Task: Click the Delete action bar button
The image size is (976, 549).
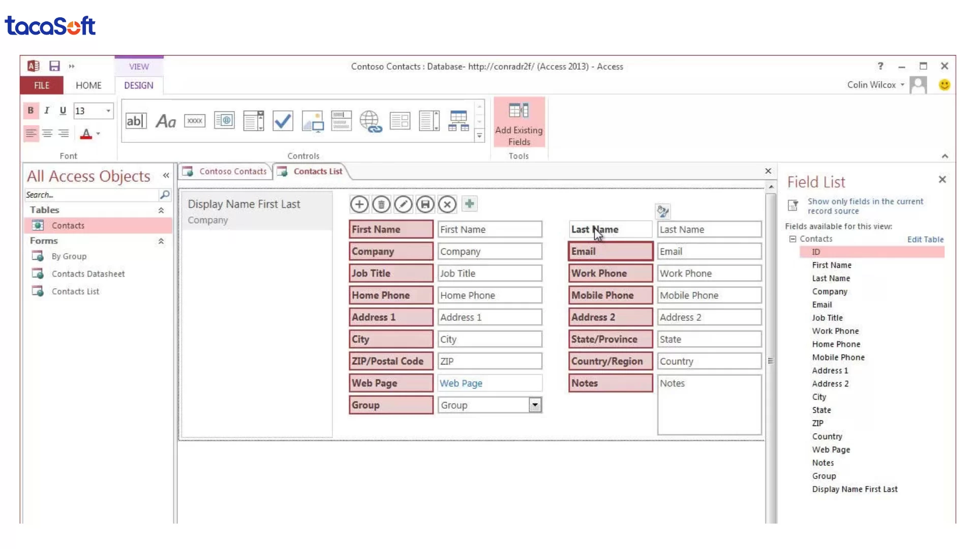Action: click(381, 204)
